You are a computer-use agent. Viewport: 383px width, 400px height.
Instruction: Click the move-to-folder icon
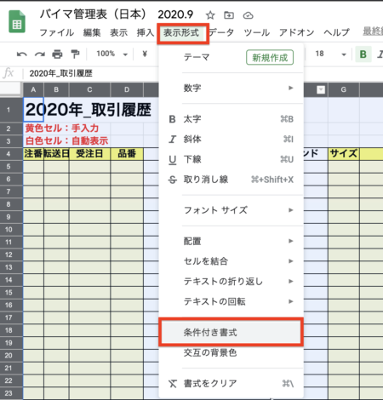(x=229, y=15)
